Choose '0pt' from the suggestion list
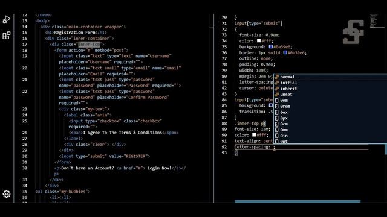Viewport: 387px width, 217px height. [330, 141]
